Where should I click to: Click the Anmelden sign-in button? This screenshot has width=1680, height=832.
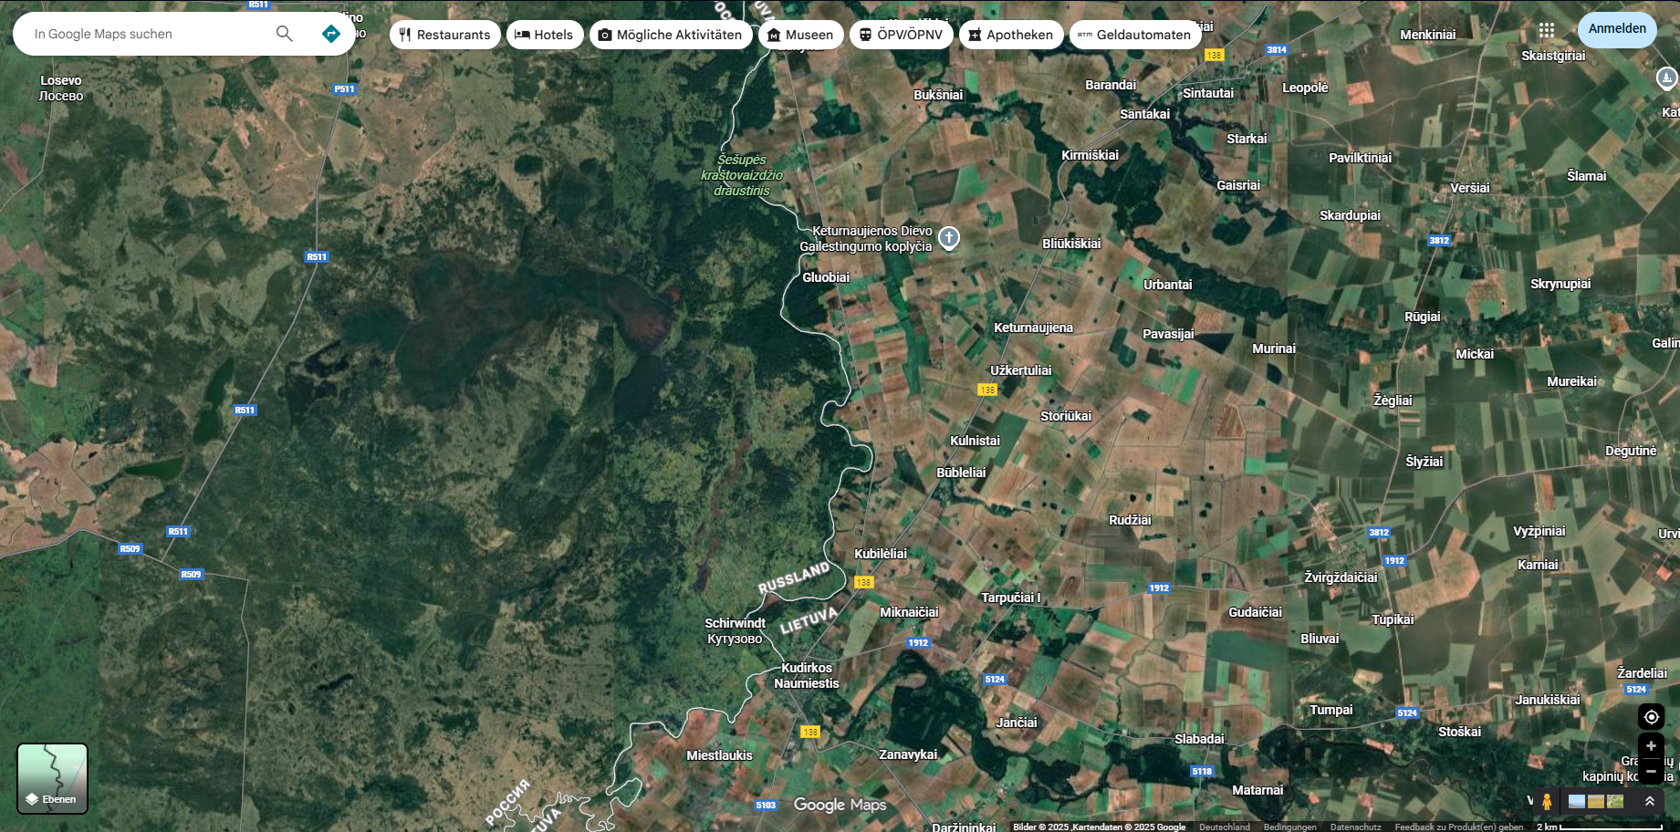[x=1617, y=29]
